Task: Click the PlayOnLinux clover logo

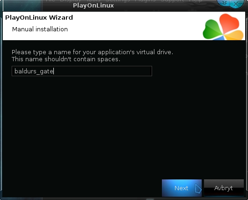Action: pos(223,27)
